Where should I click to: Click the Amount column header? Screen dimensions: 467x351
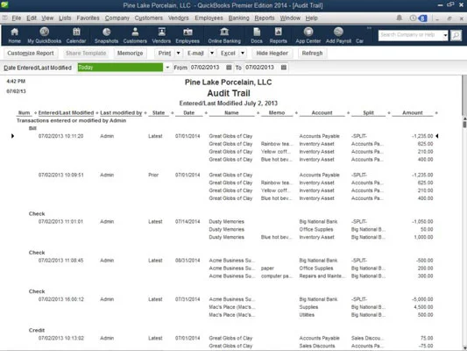tap(412, 112)
